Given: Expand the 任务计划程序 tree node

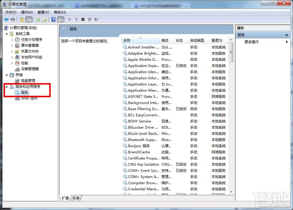Looking at the screenshot, I should tap(12, 39).
